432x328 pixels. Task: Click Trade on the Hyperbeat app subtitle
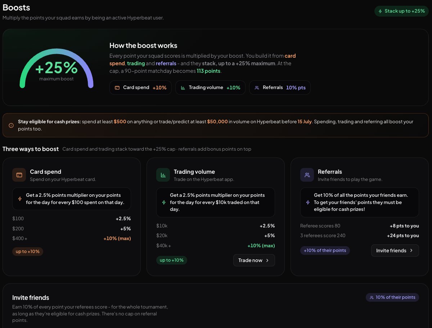click(x=204, y=179)
